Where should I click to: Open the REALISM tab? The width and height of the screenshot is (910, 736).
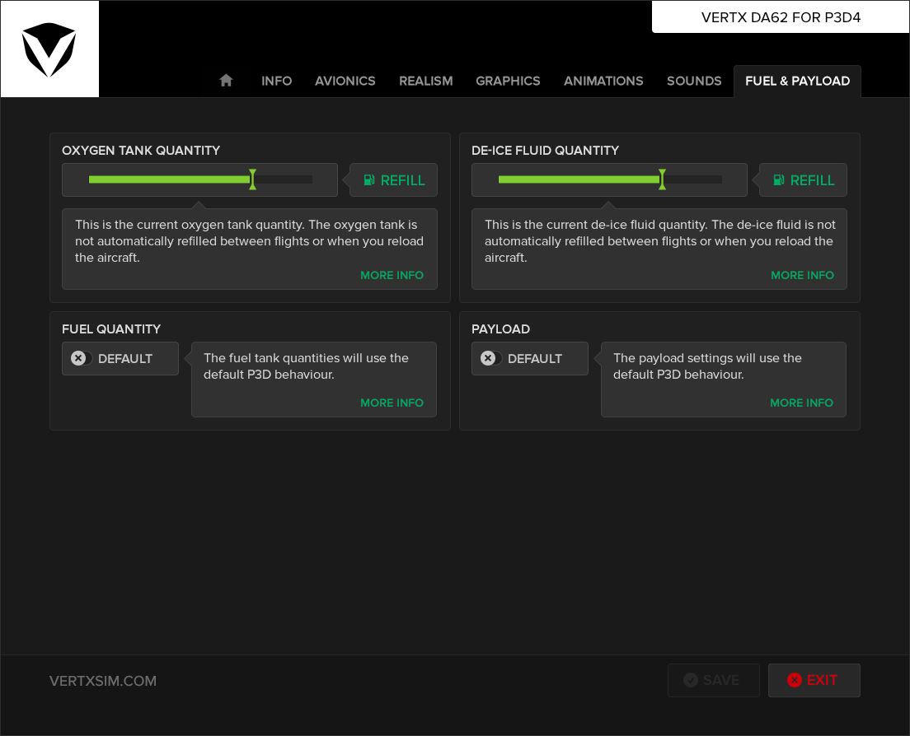coord(425,82)
